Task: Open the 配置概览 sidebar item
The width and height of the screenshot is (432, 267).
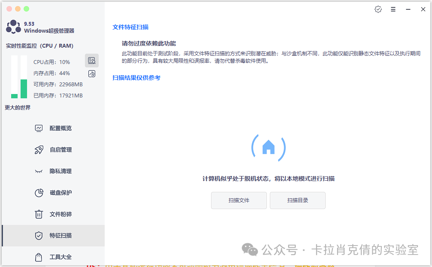Action: [x=60, y=128]
